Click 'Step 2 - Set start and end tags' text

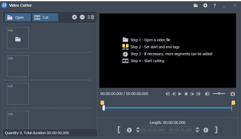click(x=155, y=47)
